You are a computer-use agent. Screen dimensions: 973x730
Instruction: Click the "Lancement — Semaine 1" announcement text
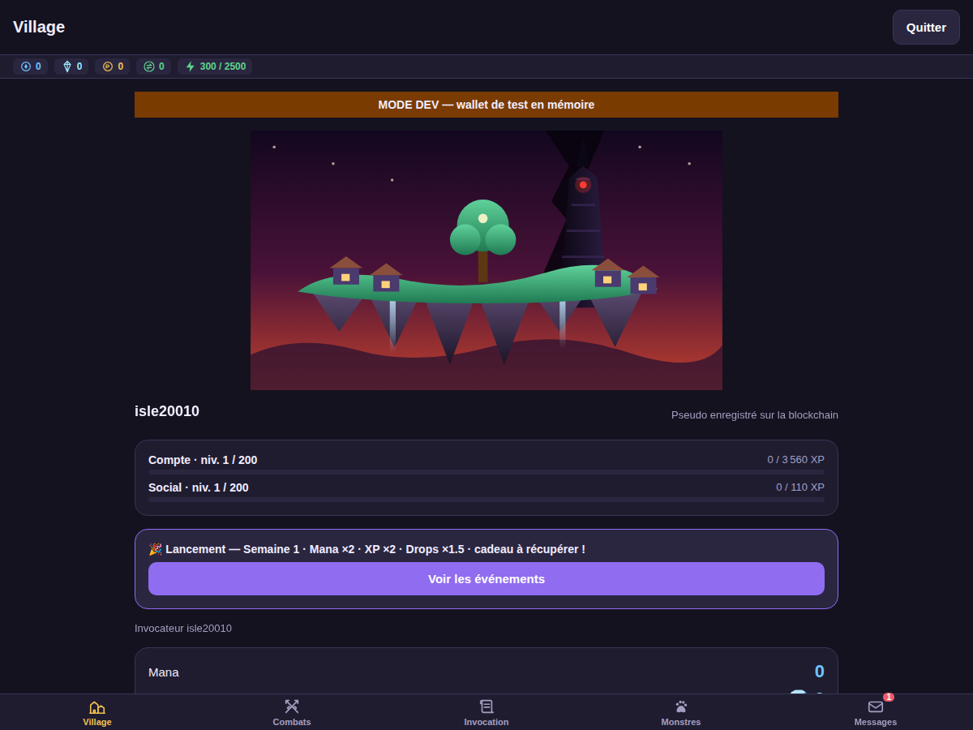(366, 549)
